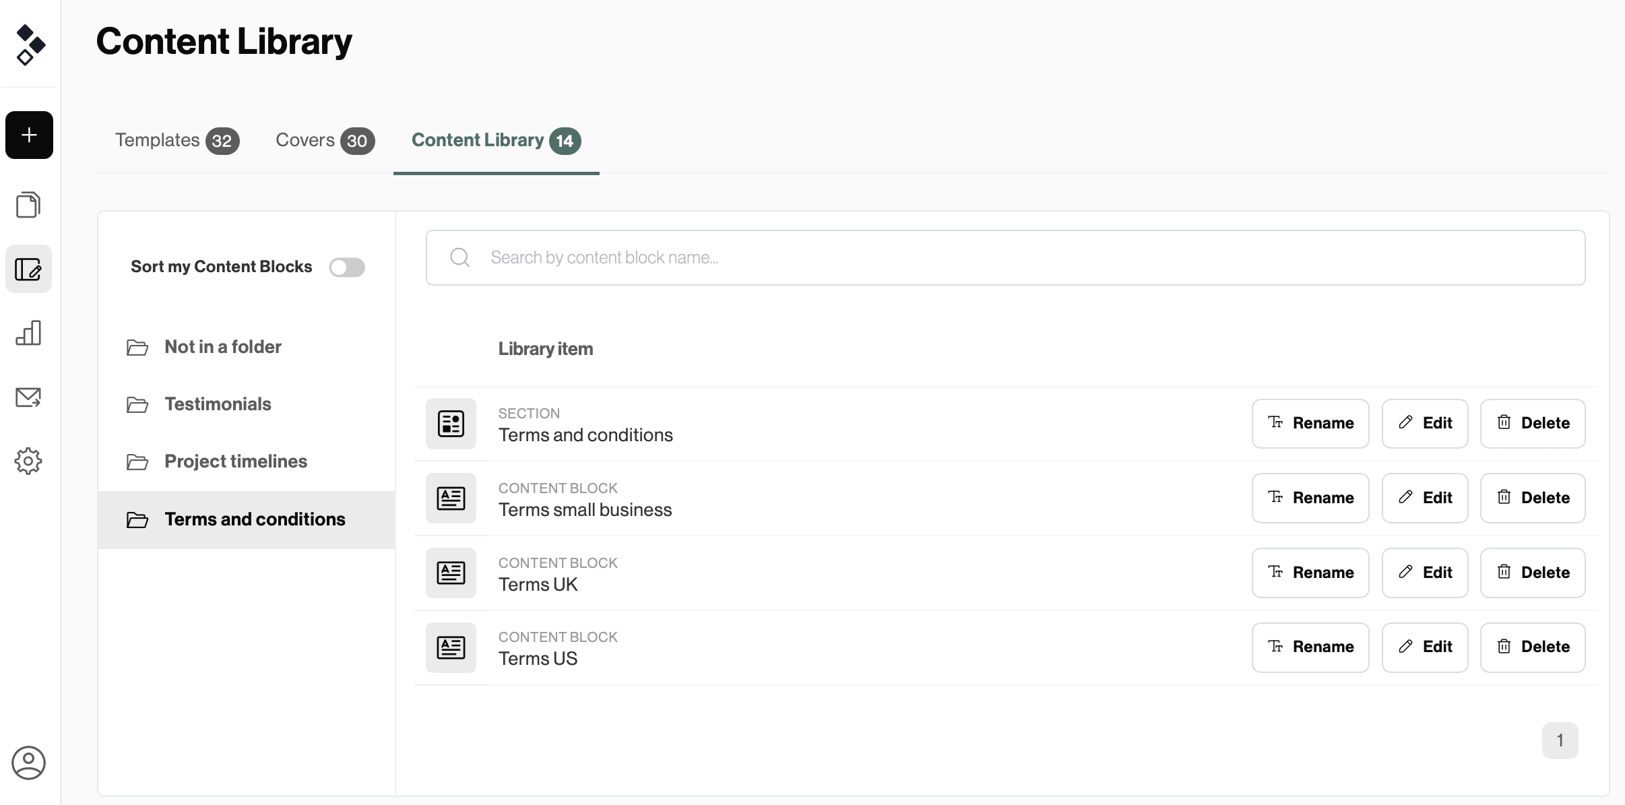The image size is (1625, 805).
Task: Click the Terms US item name
Action: pyautogui.click(x=538, y=659)
